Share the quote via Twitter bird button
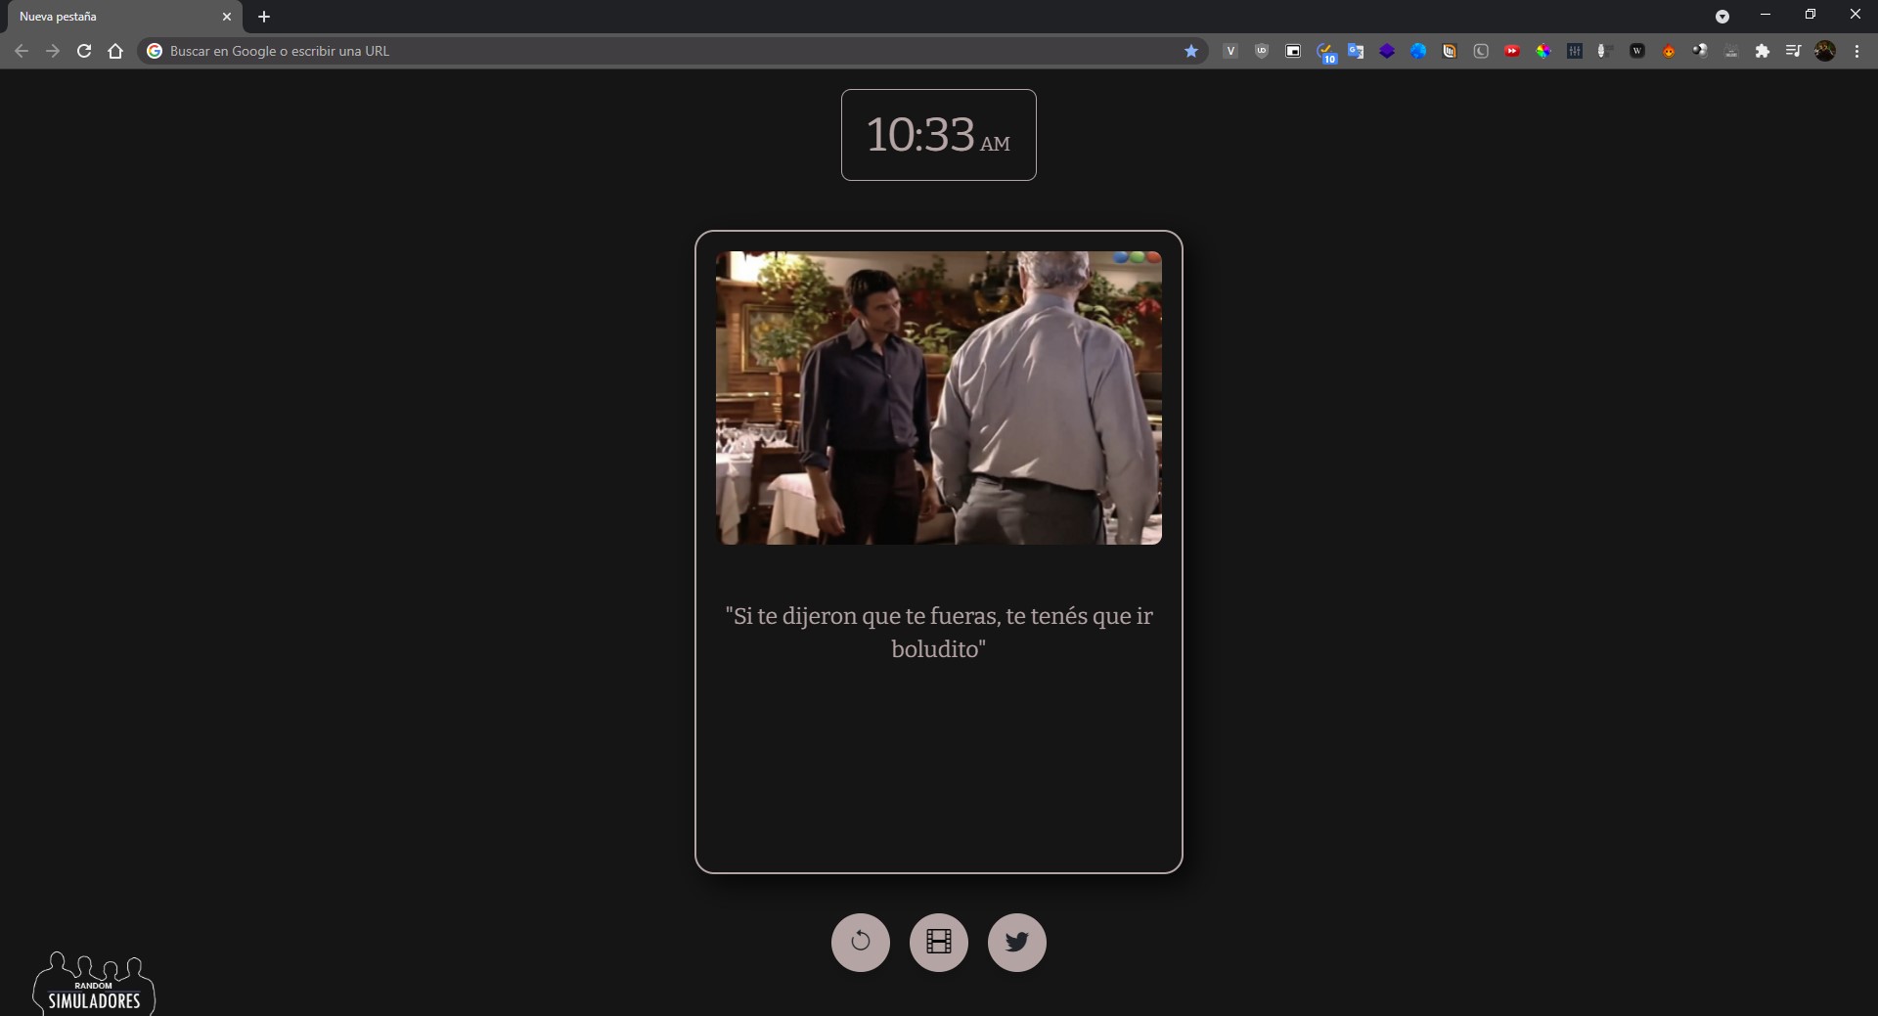Image resolution: width=1878 pixels, height=1016 pixels. coord(1016,942)
